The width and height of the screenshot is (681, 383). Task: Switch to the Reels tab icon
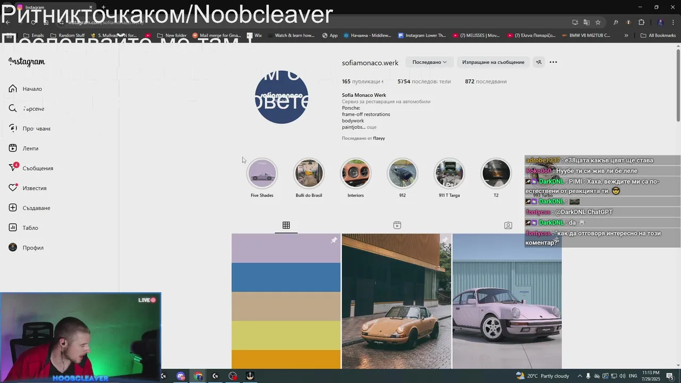[397, 226]
